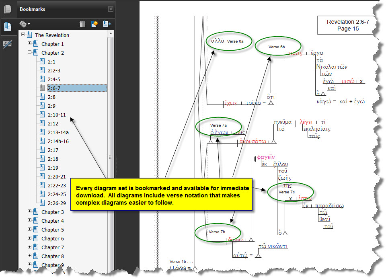Viewport: 386px width, 279px height.
Task: Jump to the 2:1 bookmark
Action: (51, 62)
